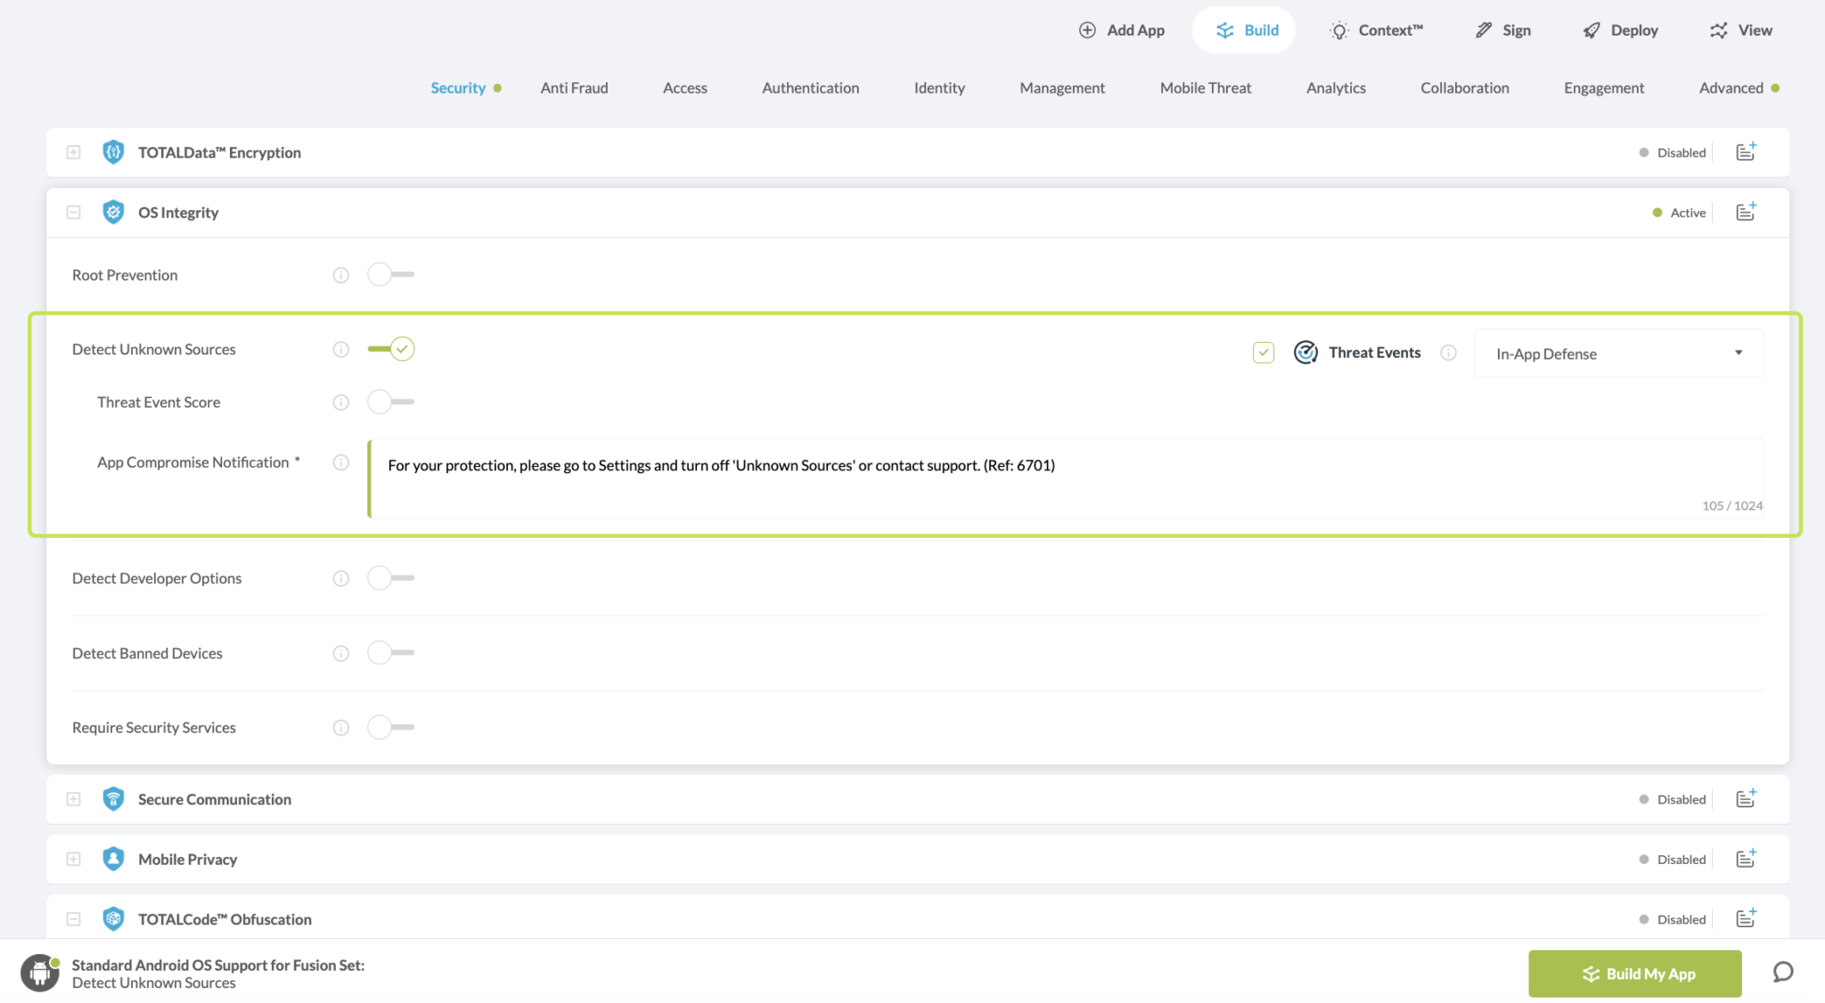
Task: Click App Compromise Notification text field
Action: pos(1065,477)
